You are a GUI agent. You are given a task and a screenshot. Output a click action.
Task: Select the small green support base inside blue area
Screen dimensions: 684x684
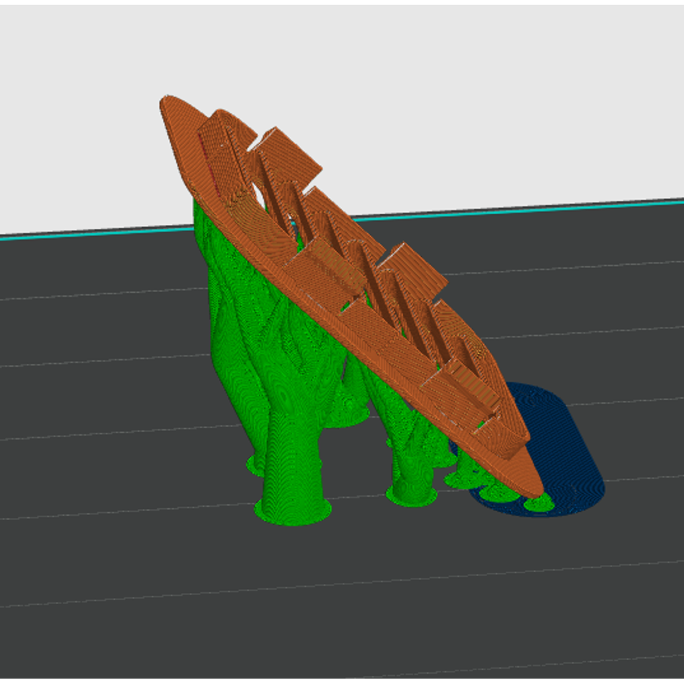point(539,504)
